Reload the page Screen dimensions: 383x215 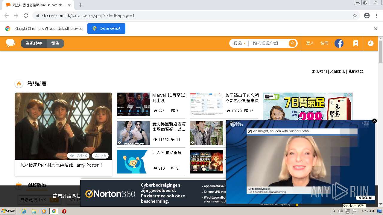click(26, 16)
